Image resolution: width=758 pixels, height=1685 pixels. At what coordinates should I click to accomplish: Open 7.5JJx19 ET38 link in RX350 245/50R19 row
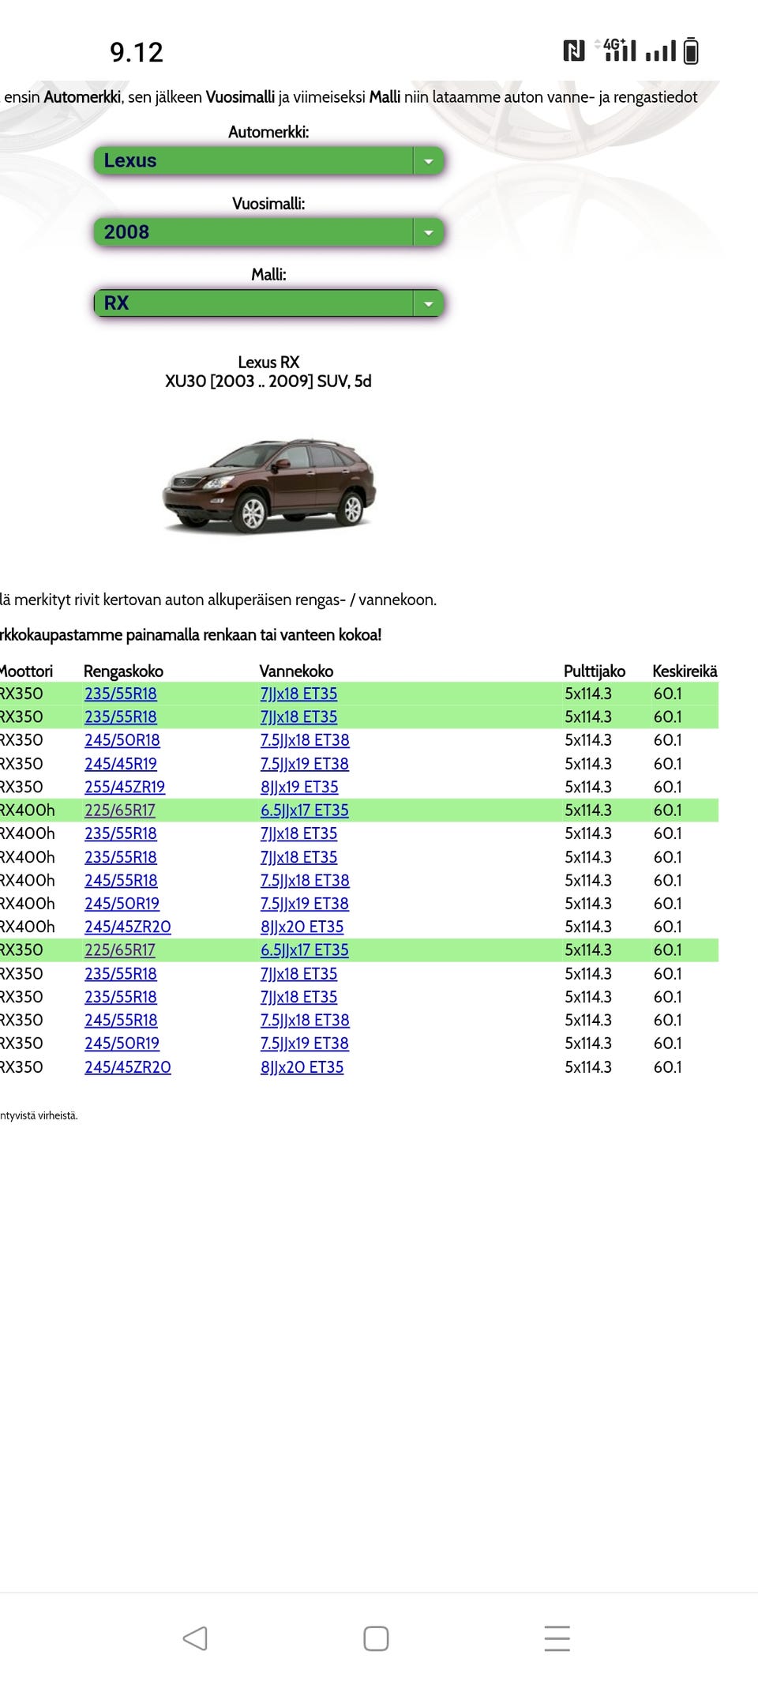pos(305,1044)
